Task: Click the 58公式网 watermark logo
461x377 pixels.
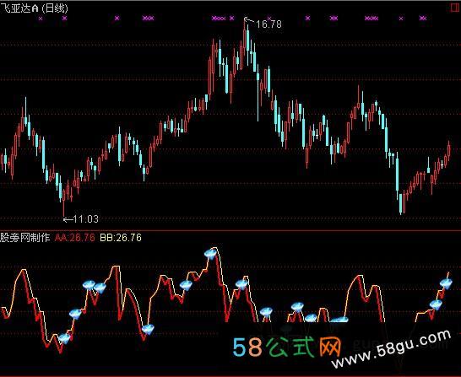Action: pyautogui.click(x=287, y=347)
